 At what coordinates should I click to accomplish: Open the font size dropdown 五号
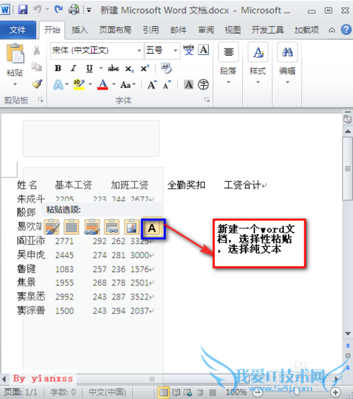click(175, 50)
